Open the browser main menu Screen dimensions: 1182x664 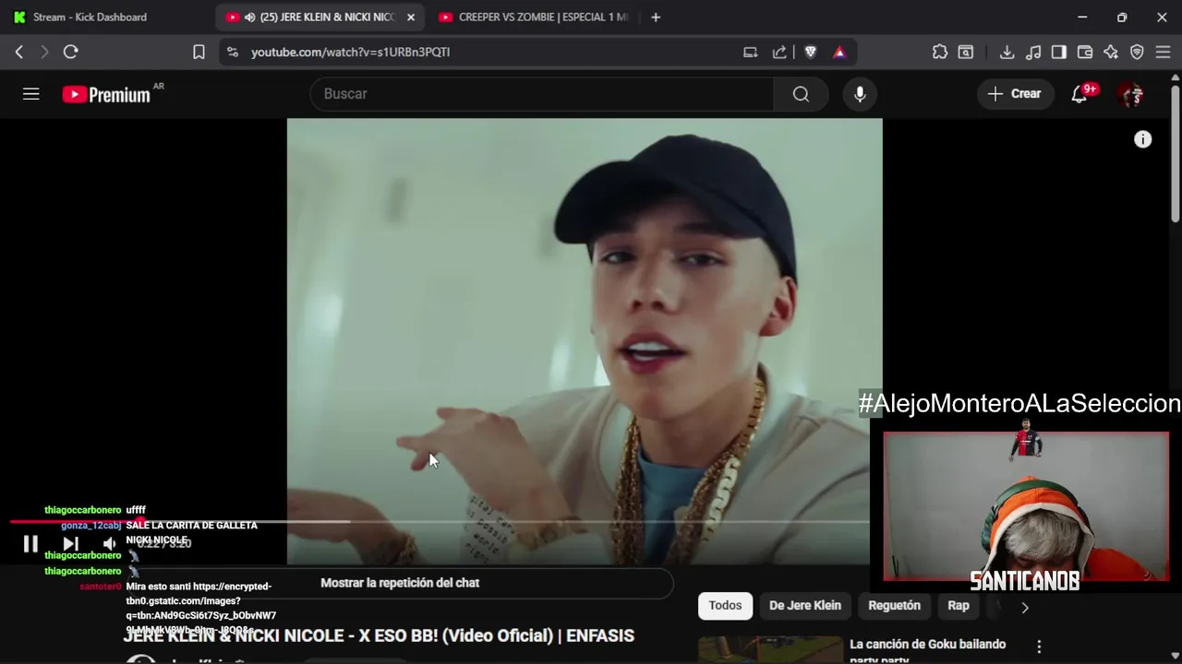pyautogui.click(x=1164, y=53)
